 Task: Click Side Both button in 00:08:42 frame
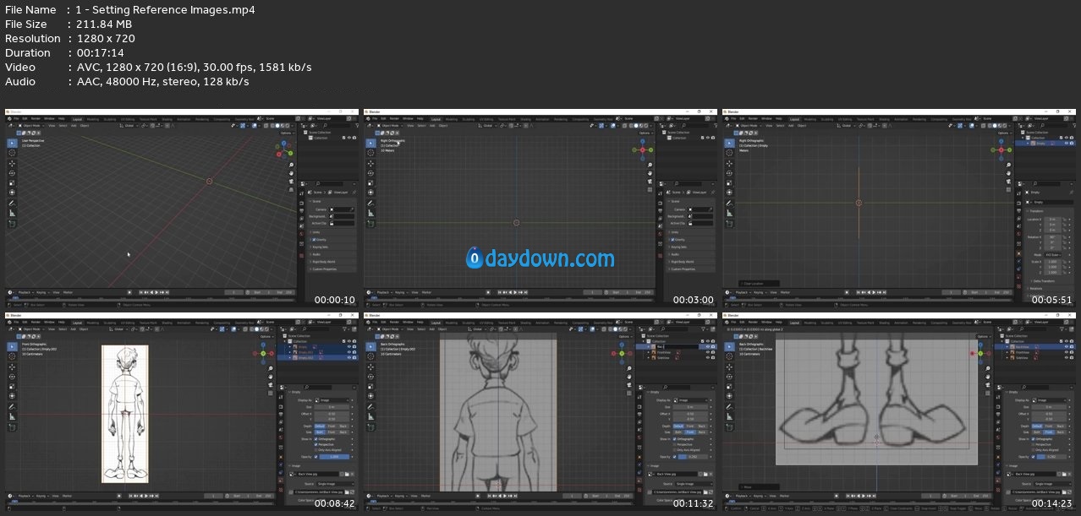(x=320, y=432)
